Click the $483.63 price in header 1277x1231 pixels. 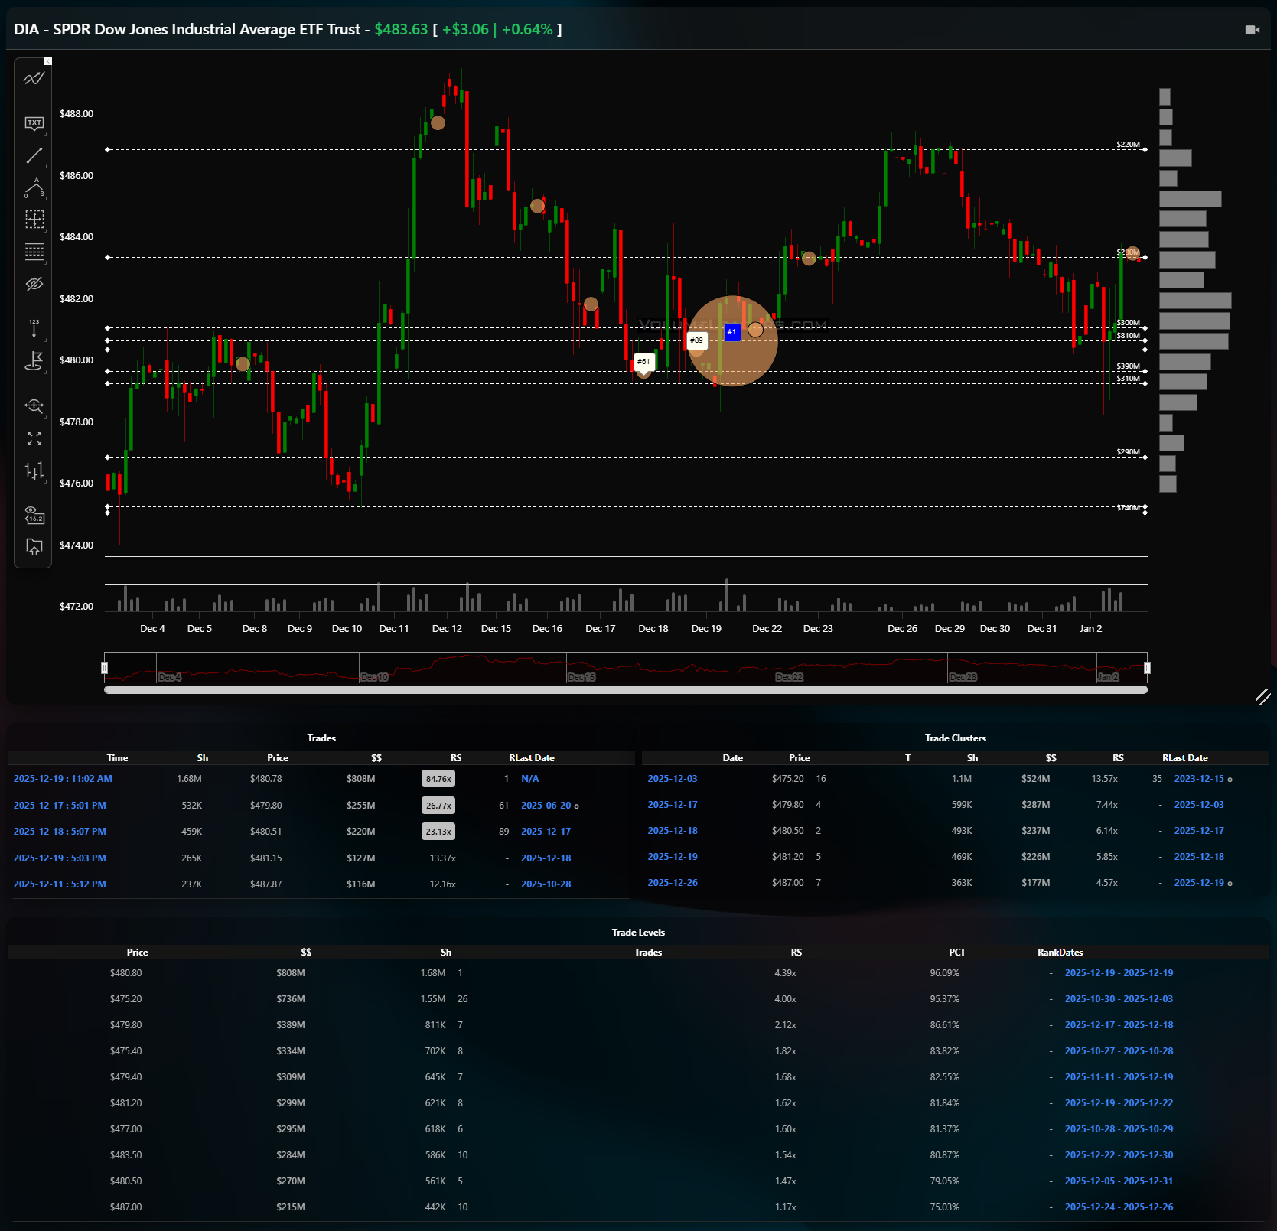pos(401,29)
